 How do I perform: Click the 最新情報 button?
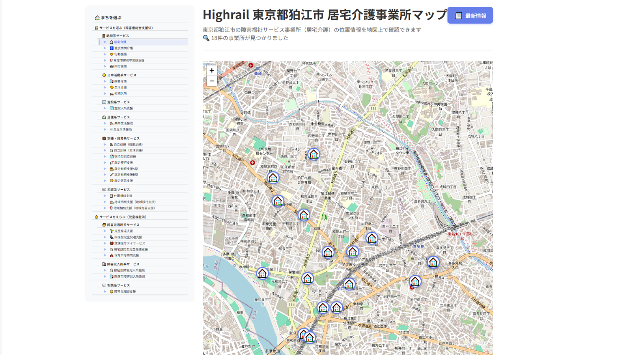(x=470, y=15)
